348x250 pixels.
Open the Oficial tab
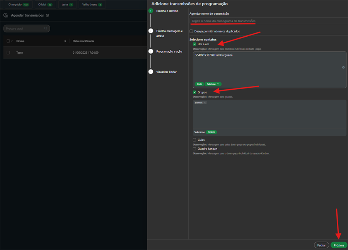point(45,5)
